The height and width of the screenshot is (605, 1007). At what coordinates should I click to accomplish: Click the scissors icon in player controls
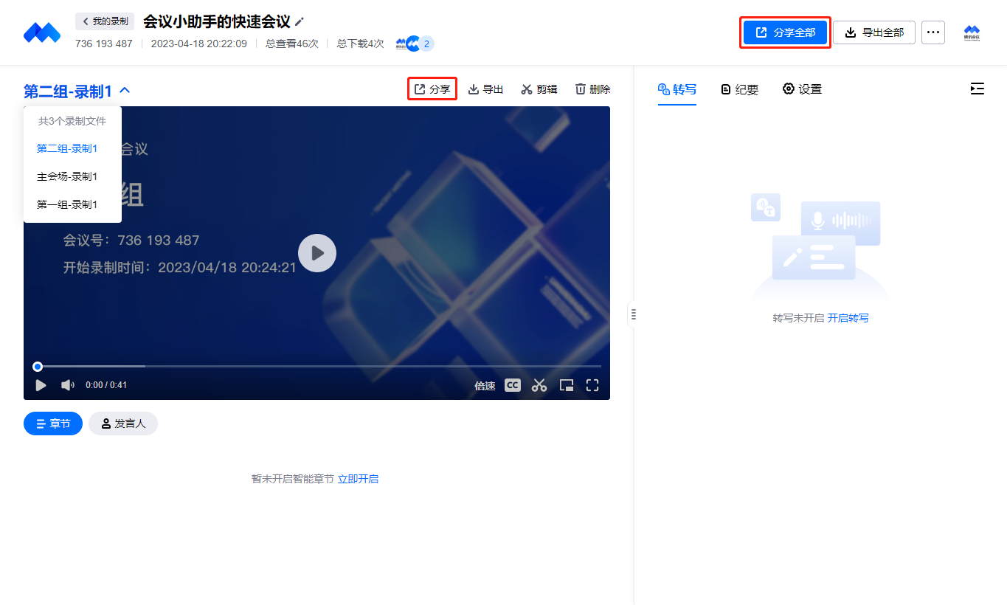pyautogui.click(x=539, y=385)
